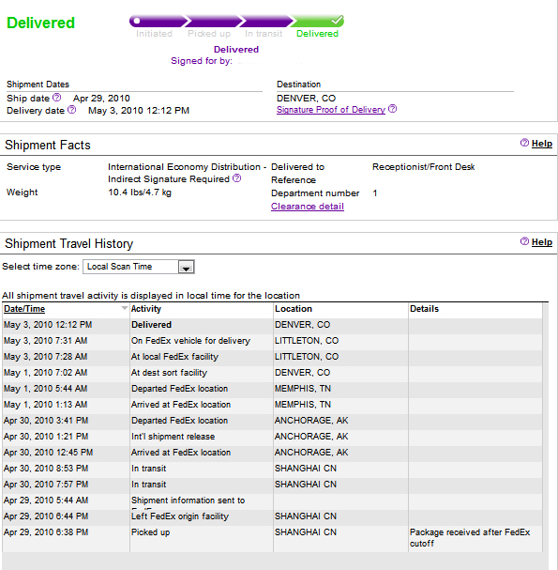Open Clearance detail link

pos(308,206)
